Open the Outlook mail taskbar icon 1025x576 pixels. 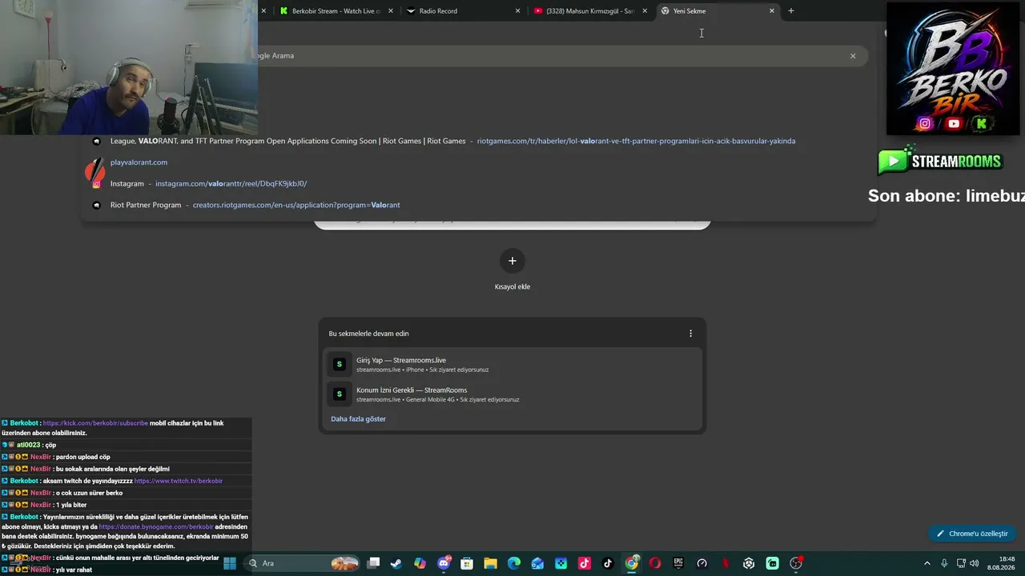point(537,563)
